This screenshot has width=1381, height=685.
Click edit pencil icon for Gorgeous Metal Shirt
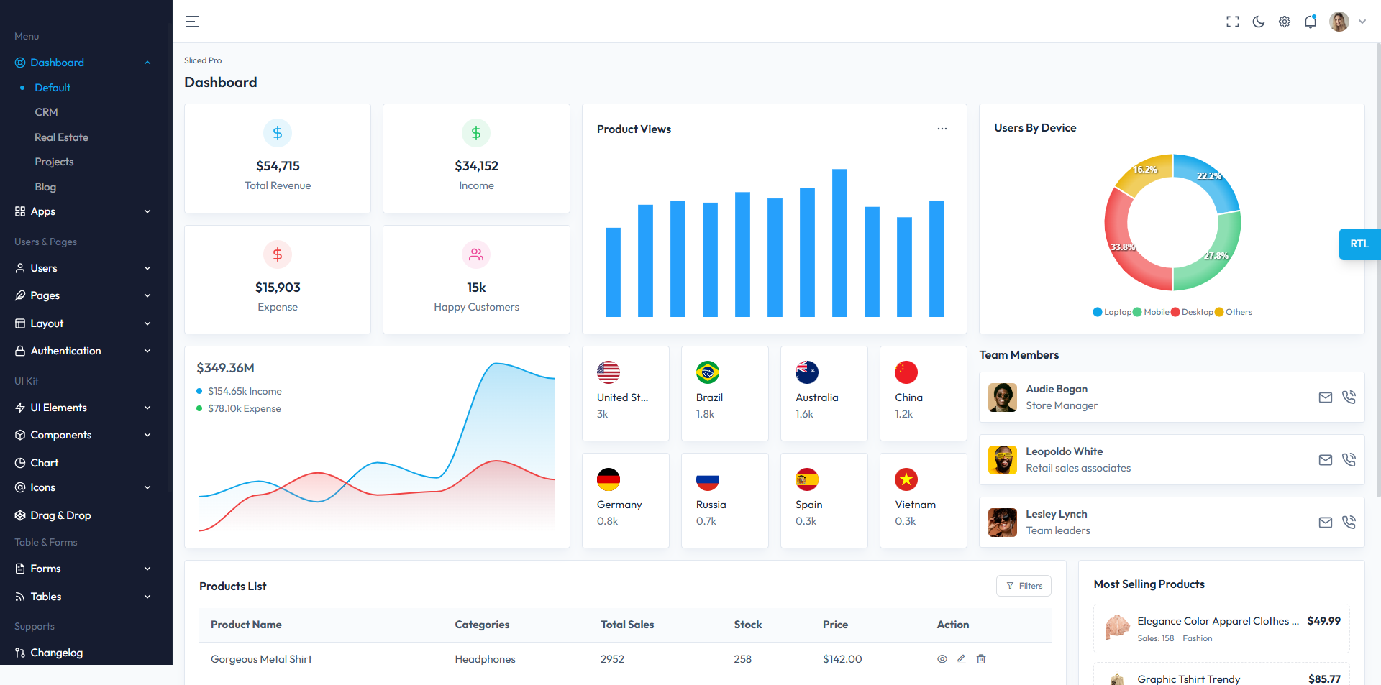(x=961, y=659)
